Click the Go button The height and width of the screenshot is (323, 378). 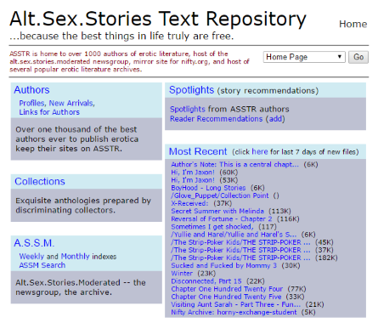click(358, 57)
